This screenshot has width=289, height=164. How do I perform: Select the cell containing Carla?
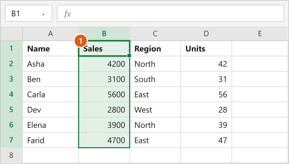51,94
